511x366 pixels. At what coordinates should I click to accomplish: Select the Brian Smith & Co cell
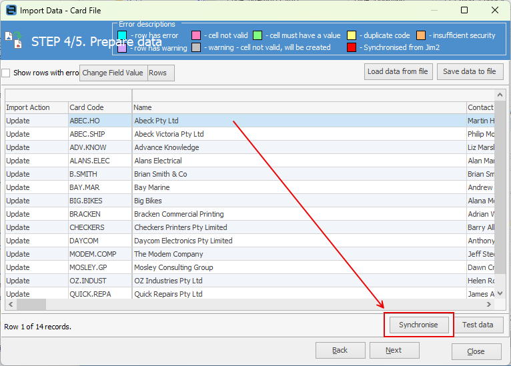pyautogui.click(x=299, y=174)
